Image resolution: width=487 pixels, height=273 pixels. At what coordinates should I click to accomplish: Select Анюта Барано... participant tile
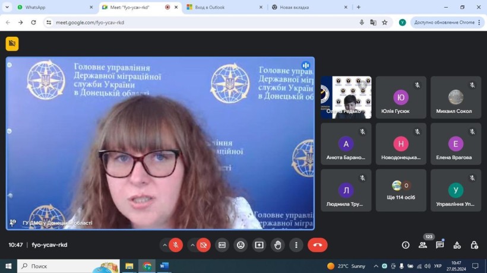tap(346, 144)
